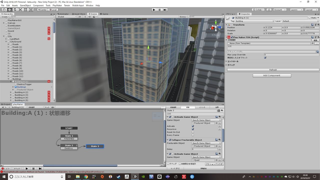Select the Hand tool in the toolbar
The image size is (320, 180).
4,10
